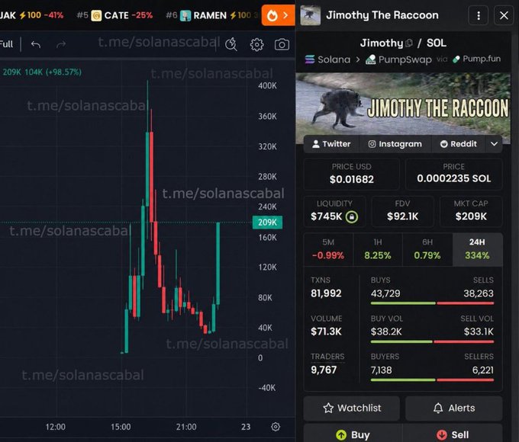The height and width of the screenshot is (442, 519).
Task: Click the PumpSwap DEX icon
Action: [370, 59]
